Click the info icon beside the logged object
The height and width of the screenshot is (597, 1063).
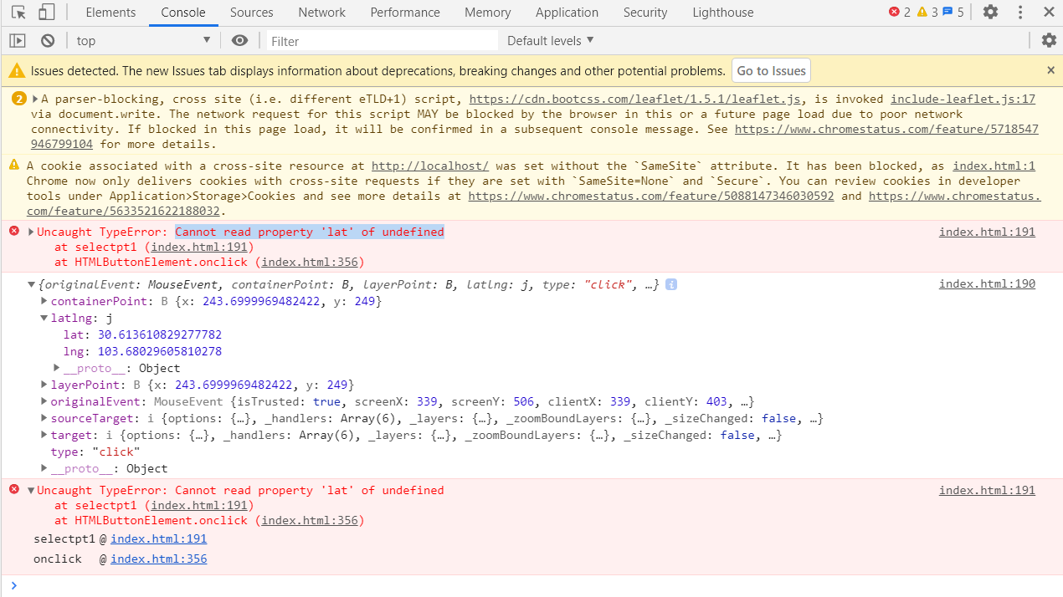click(x=671, y=284)
